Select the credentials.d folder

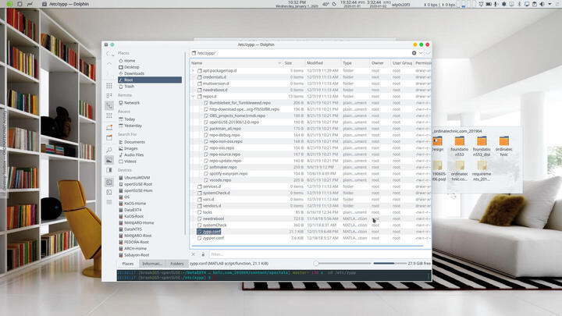tap(215, 77)
